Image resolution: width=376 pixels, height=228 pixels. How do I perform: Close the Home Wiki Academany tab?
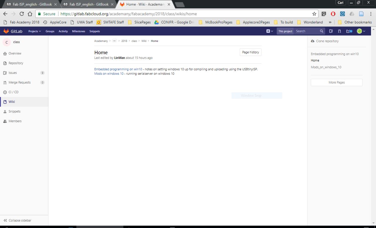169,4
